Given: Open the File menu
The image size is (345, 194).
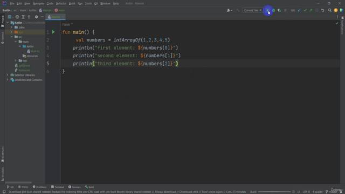Looking at the screenshot, I should point(12,4).
